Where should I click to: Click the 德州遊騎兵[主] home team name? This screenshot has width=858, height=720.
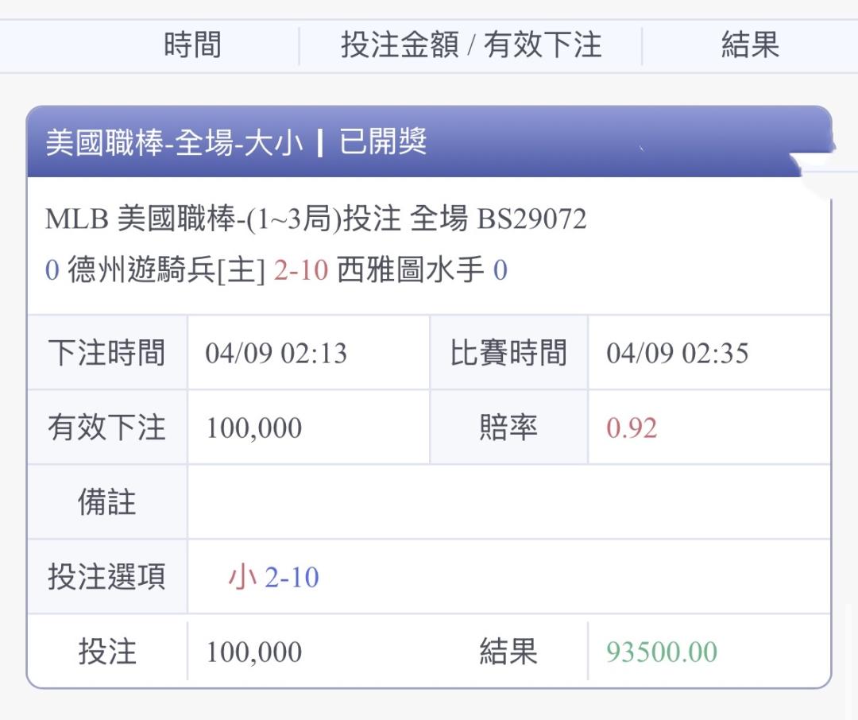coord(166,271)
